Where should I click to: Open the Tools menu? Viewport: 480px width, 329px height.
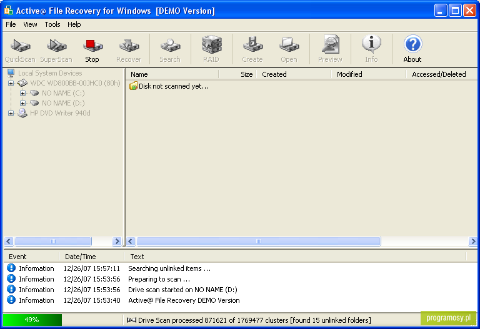click(52, 24)
